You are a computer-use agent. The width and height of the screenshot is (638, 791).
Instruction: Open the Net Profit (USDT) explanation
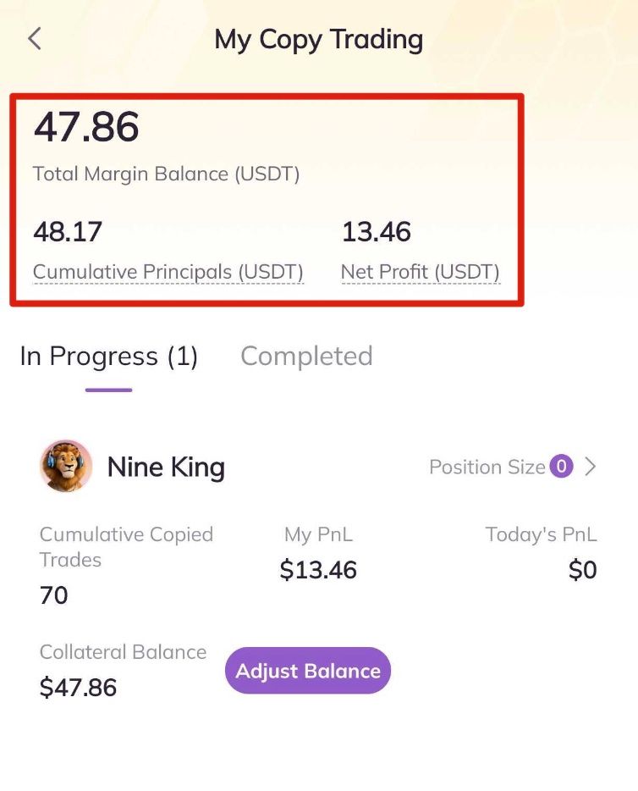pos(420,273)
